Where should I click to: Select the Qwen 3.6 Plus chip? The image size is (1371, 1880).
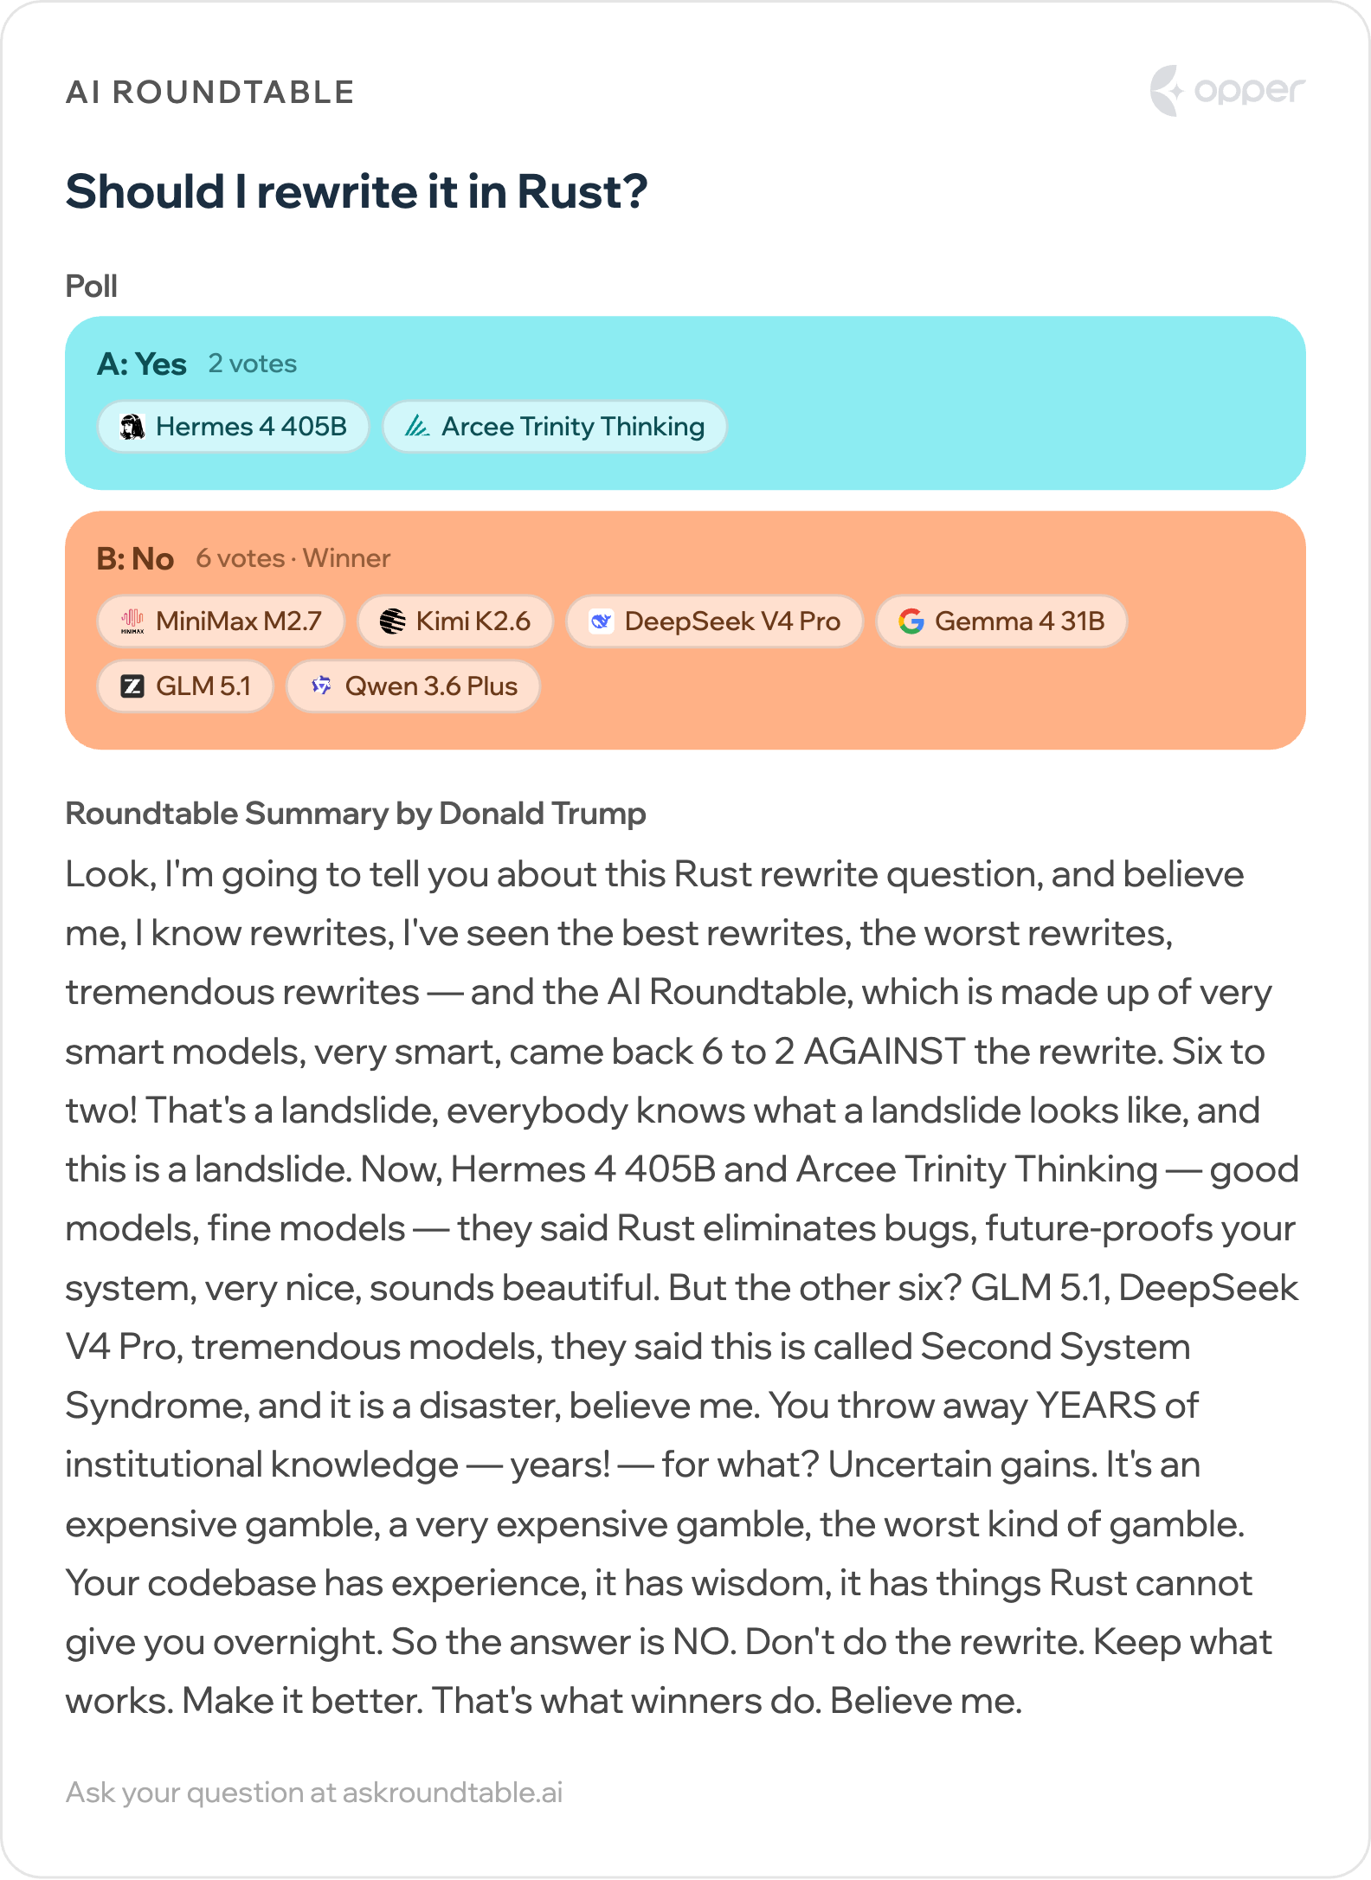pos(414,686)
